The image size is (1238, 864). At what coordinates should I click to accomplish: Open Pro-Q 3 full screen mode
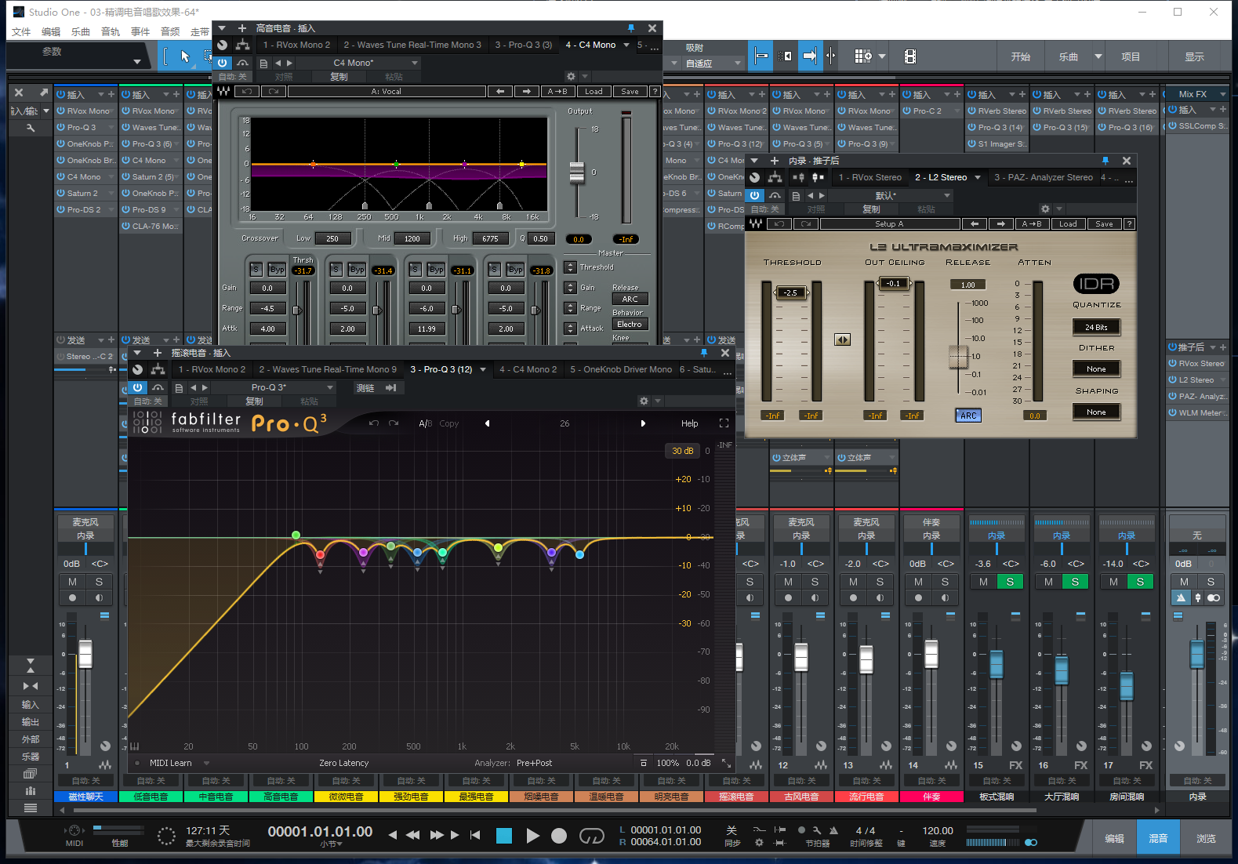[724, 423]
